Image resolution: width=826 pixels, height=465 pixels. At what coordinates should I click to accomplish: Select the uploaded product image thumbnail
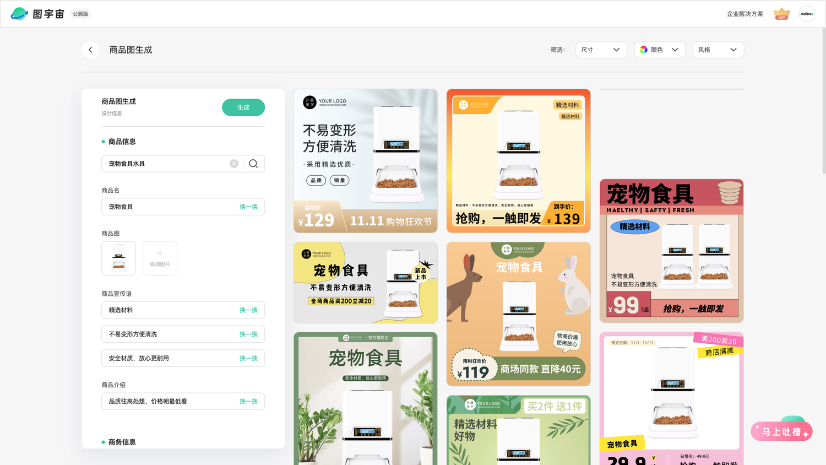click(x=118, y=258)
